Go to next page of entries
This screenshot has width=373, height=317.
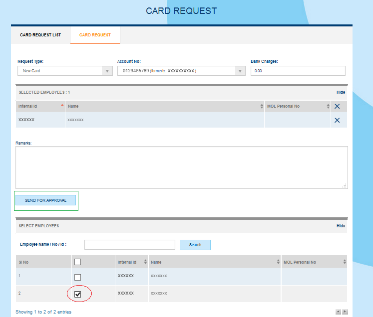tap(345, 312)
